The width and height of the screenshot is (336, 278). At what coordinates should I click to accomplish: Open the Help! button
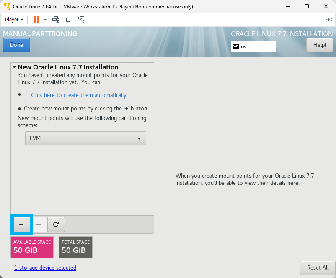click(x=320, y=45)
